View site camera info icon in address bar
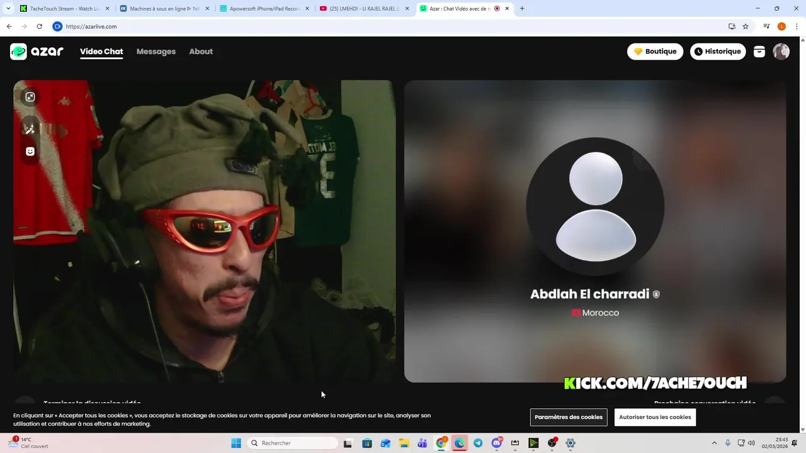This screenshot has width=806, height=453. (x=57, y=26)
